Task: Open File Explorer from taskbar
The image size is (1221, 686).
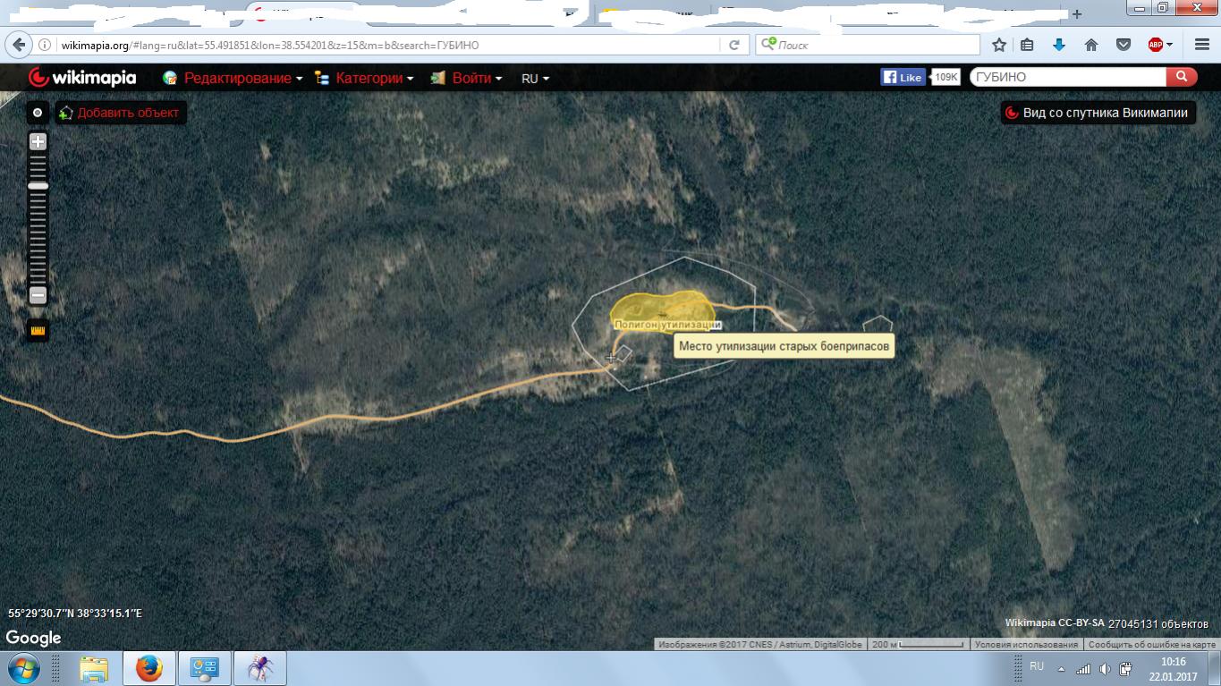Action: tap(94, 668)
